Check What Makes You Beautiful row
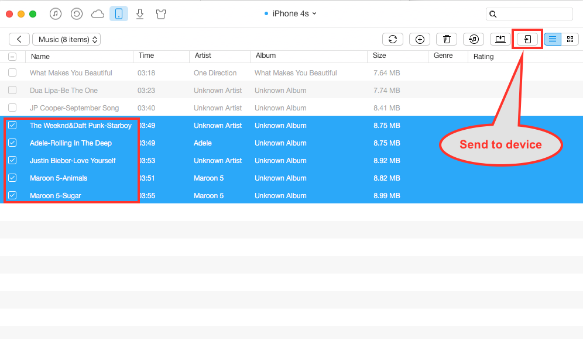Image resolution: width=583 pixels, height=339 pixels. click(12, 72)
